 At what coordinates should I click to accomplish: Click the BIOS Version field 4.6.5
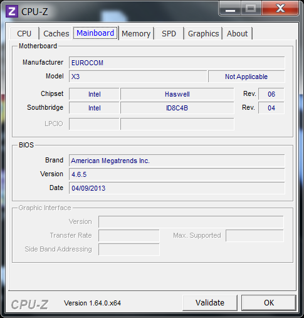pyautogui.click(x=177, y=174)
